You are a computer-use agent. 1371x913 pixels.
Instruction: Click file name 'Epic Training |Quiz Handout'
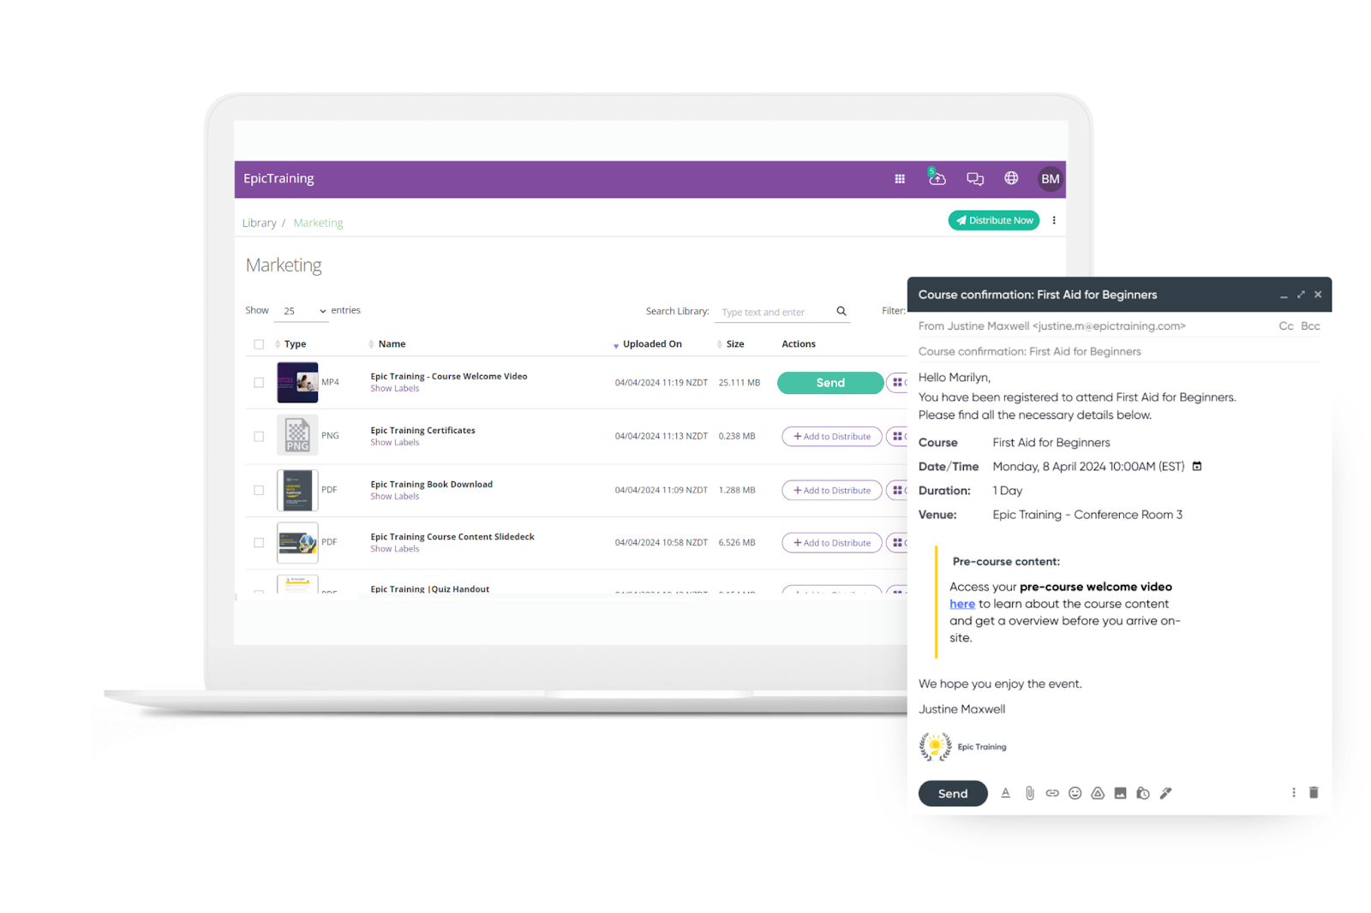coord(430,589)
